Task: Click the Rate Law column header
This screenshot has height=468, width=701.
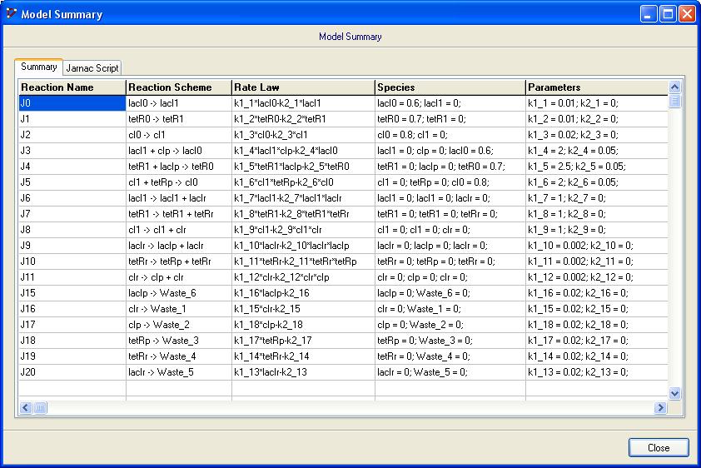Action: (x=302, y=87)
